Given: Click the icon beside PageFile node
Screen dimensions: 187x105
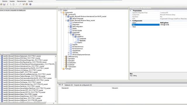Looking at the screenshot, I should [71, 45].
